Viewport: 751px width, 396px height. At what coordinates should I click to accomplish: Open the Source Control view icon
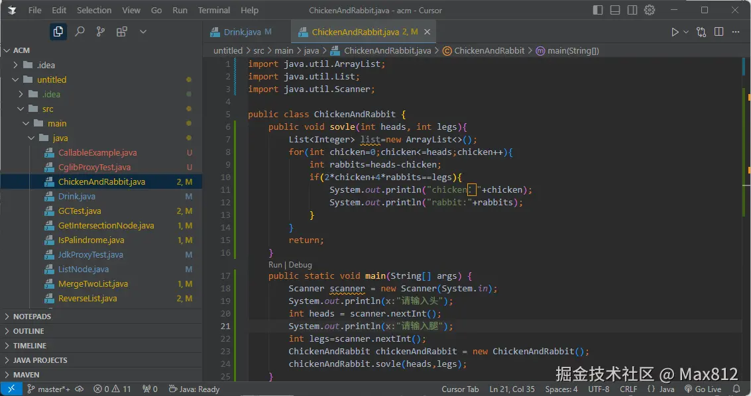[x=101, y=32]
